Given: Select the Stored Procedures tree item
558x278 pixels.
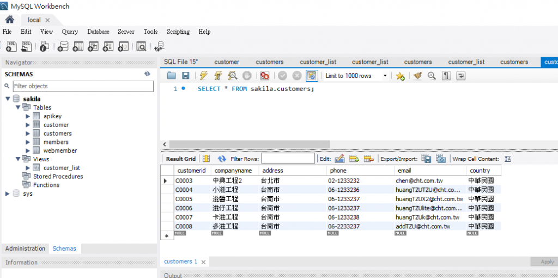Looking at the screenshot, I should coord(58,177).
